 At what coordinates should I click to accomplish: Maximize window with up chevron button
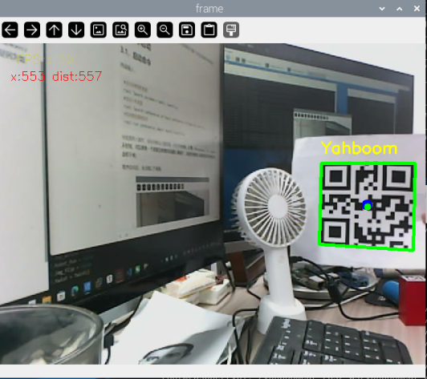click(400, 9)
